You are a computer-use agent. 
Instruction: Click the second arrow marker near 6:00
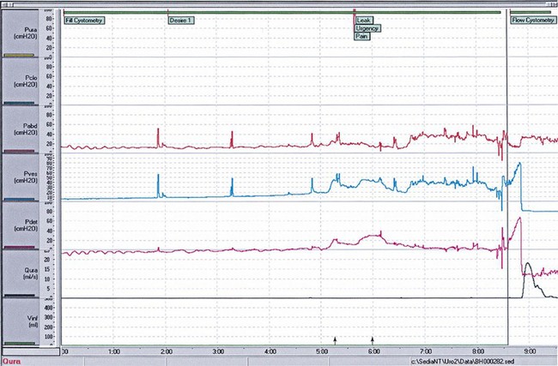(x=373, y=340)
